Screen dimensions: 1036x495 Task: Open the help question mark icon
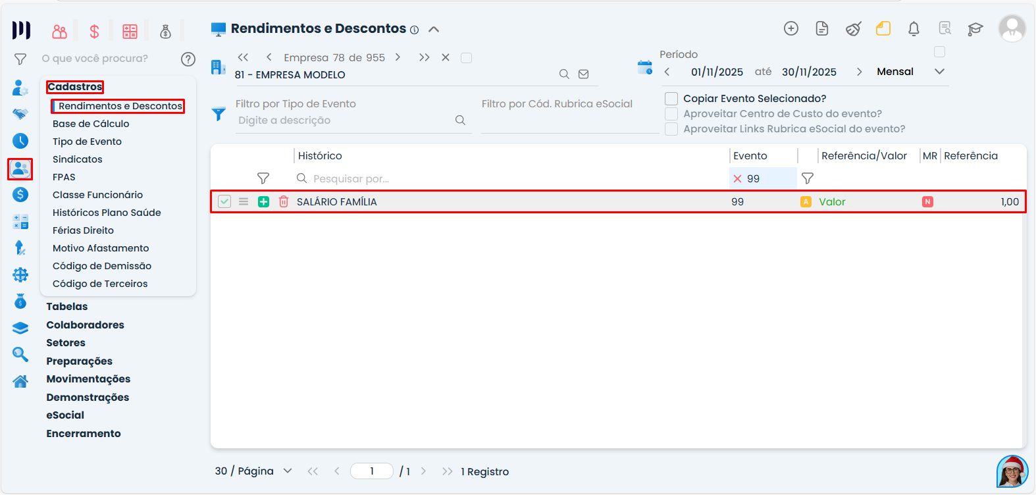188,59
